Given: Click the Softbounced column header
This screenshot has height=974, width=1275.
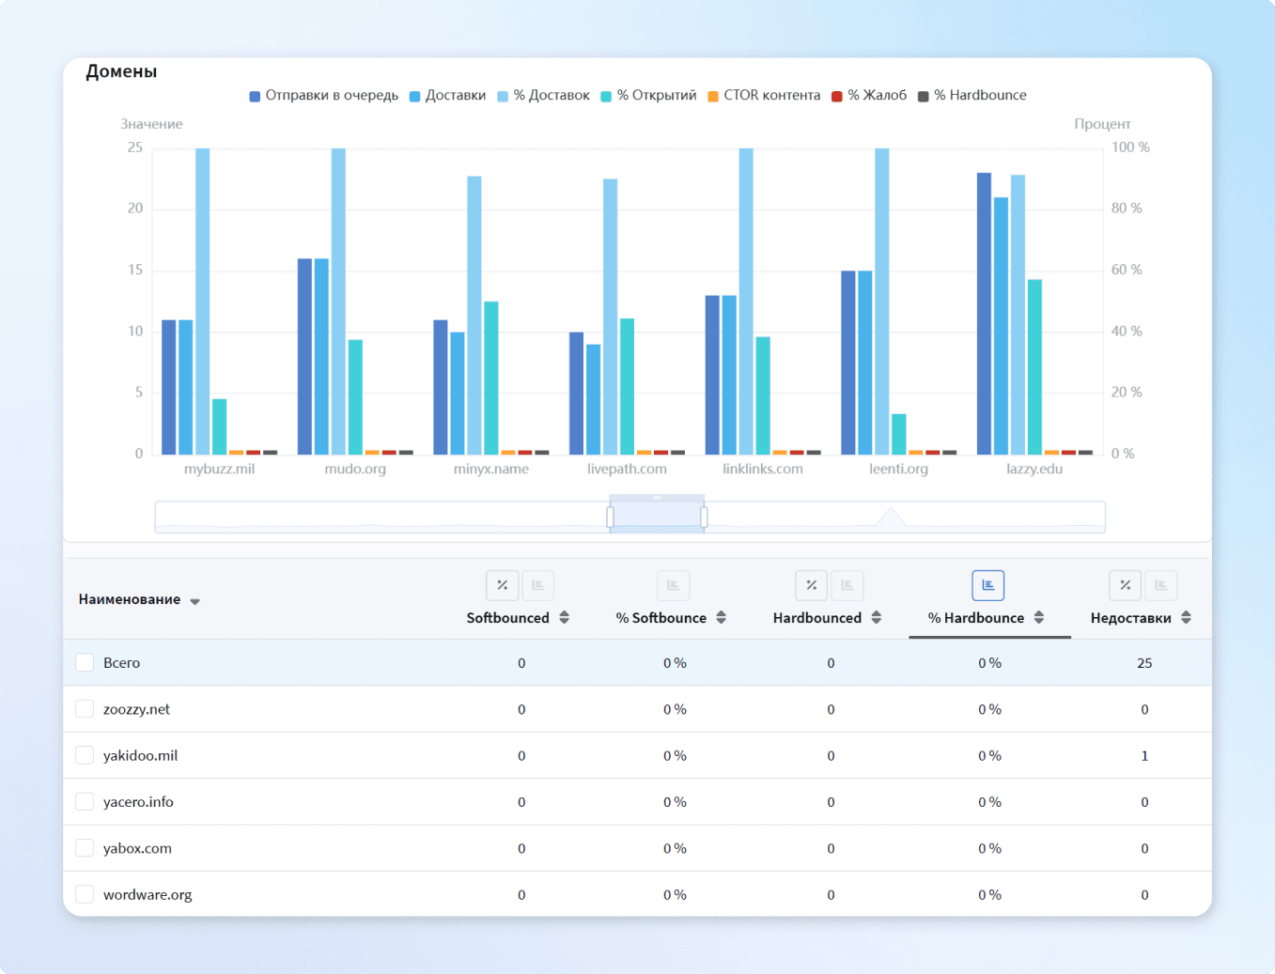Looking at the screenshot, I should point(508,618).
